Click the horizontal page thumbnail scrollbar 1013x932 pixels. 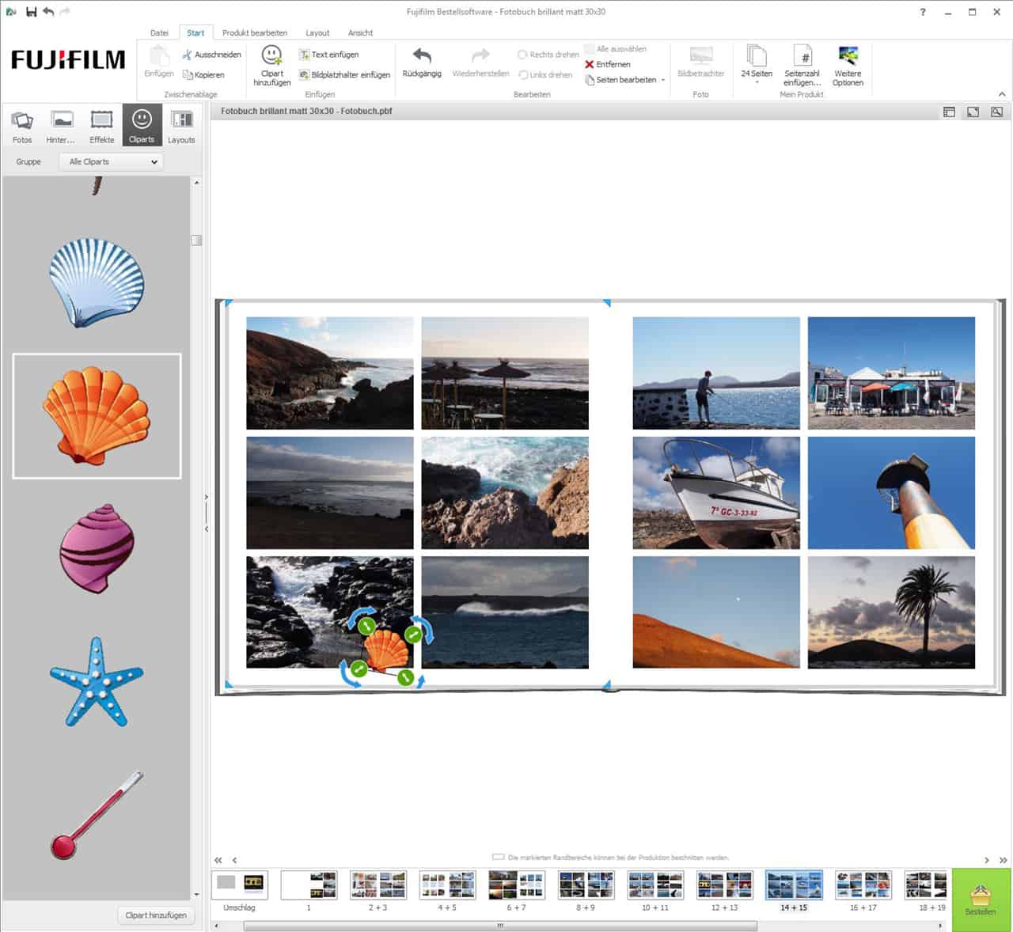point(499,926)
